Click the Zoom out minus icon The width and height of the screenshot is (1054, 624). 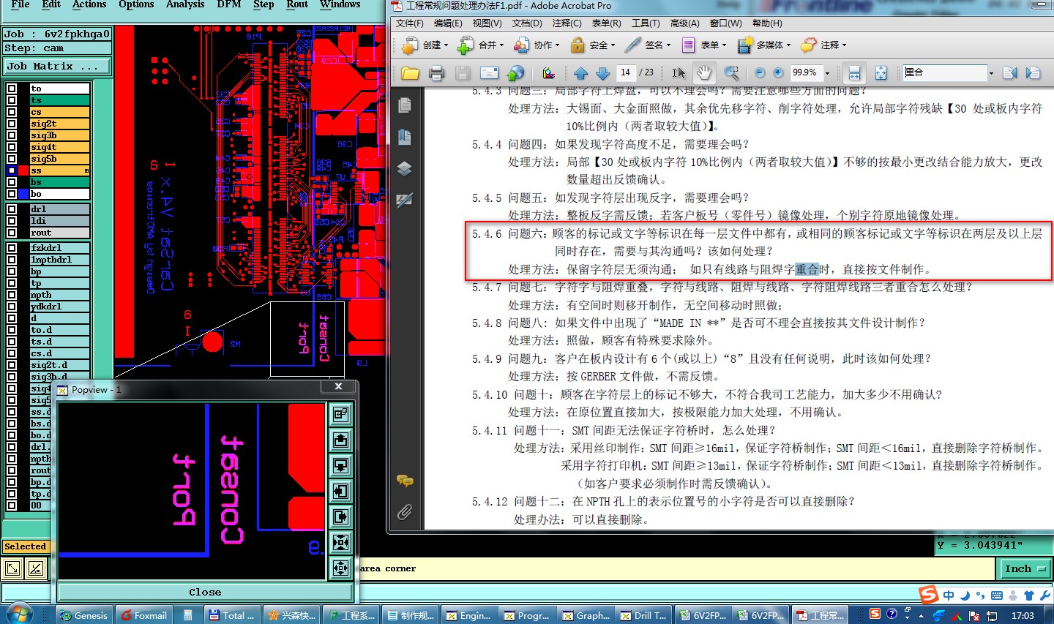click(759, 72)
